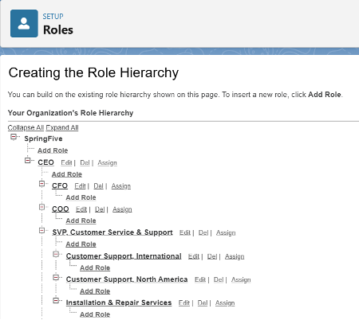Collapse the SpringFive root node

pos(14,137)
